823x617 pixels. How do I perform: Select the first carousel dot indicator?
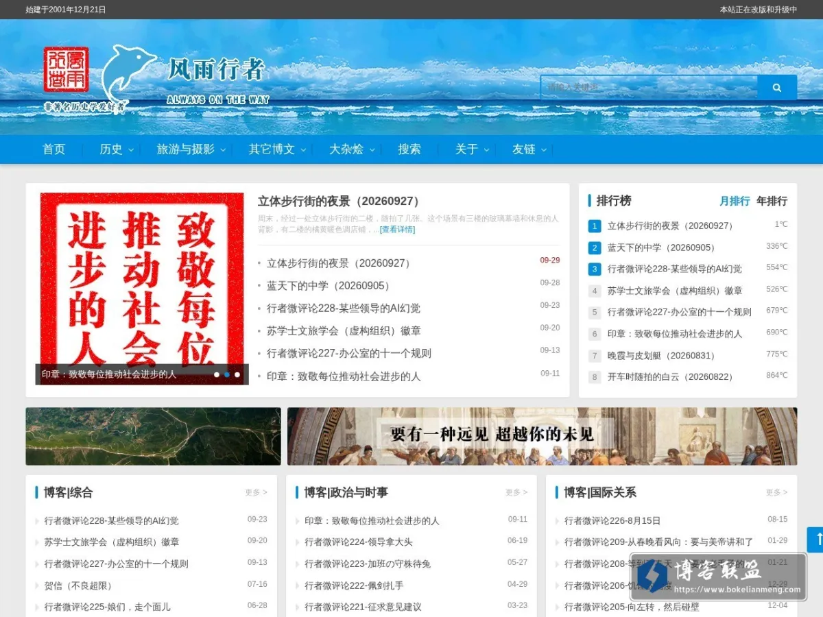217,374
